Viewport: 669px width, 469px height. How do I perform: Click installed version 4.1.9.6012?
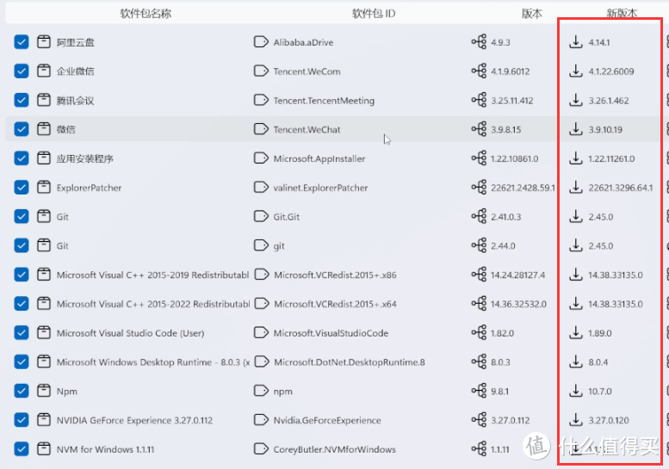511,71
